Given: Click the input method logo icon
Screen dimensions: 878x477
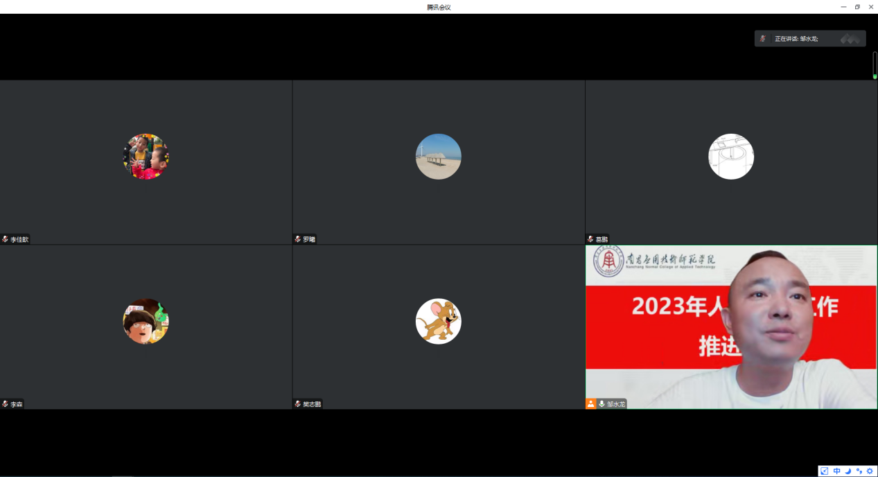Looking at the screenshot, I should tap(825, 471).
